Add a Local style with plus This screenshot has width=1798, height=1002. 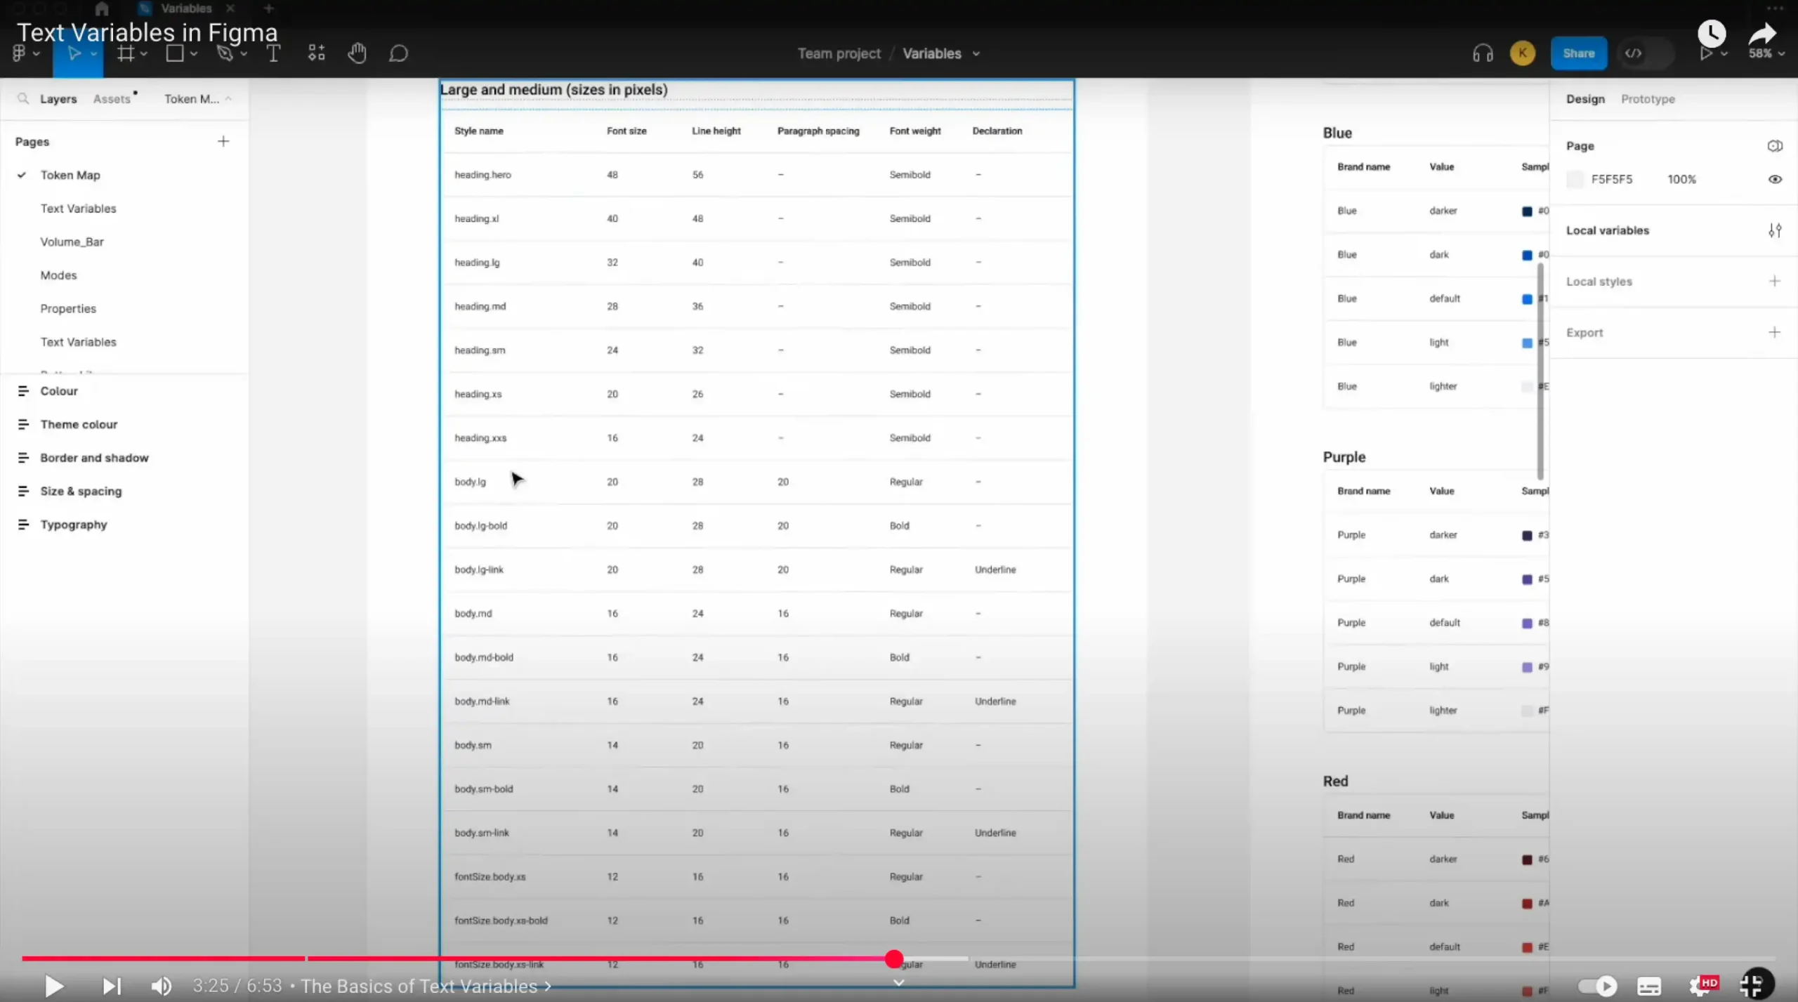pyautogui.click(x=1775, y=282)
